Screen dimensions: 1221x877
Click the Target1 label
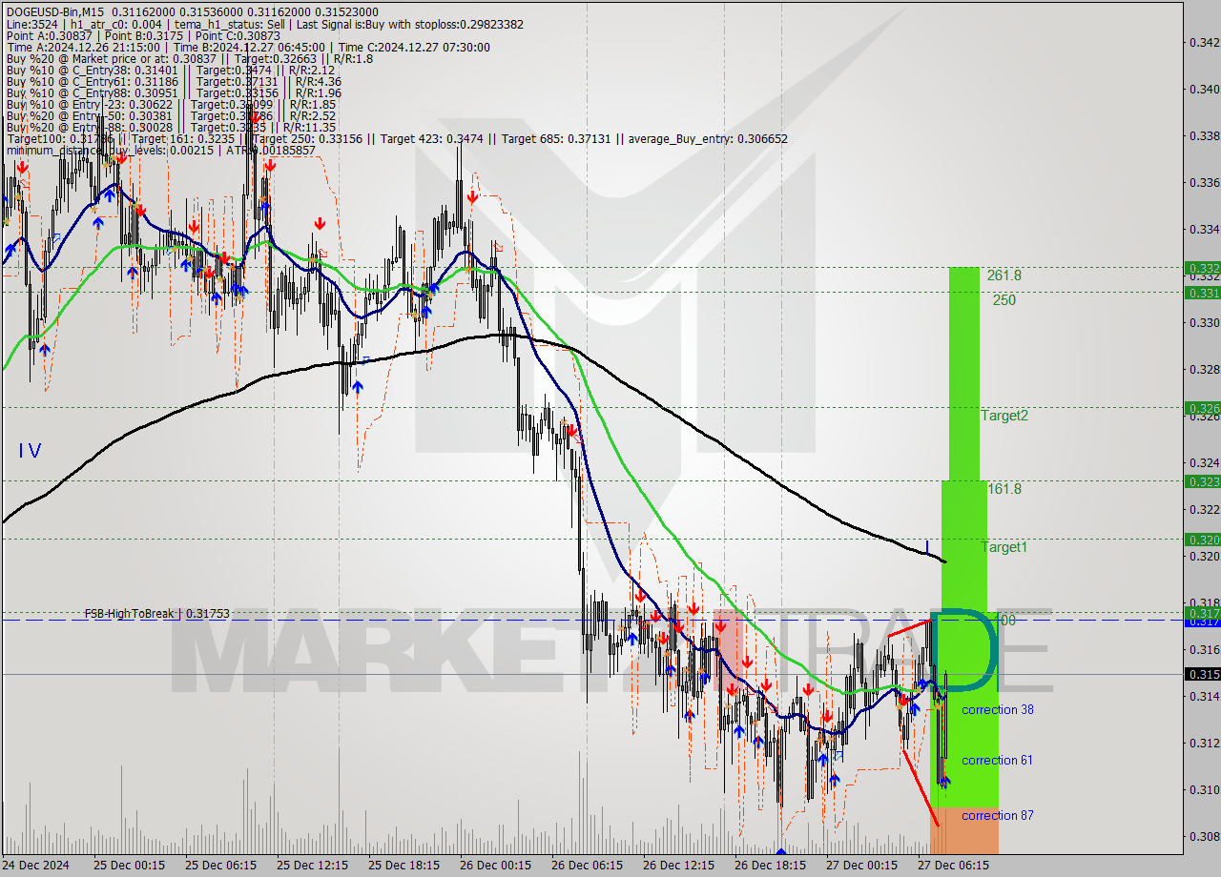[x=1004, y=547]
